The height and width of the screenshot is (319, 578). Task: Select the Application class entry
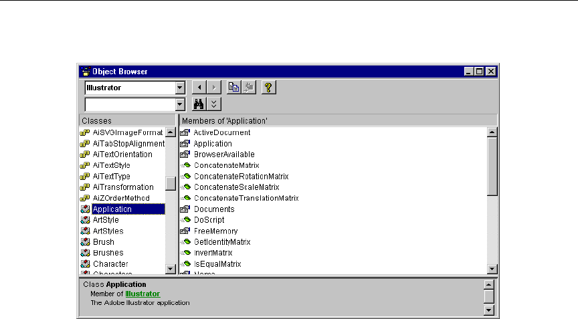click(128, 209)
